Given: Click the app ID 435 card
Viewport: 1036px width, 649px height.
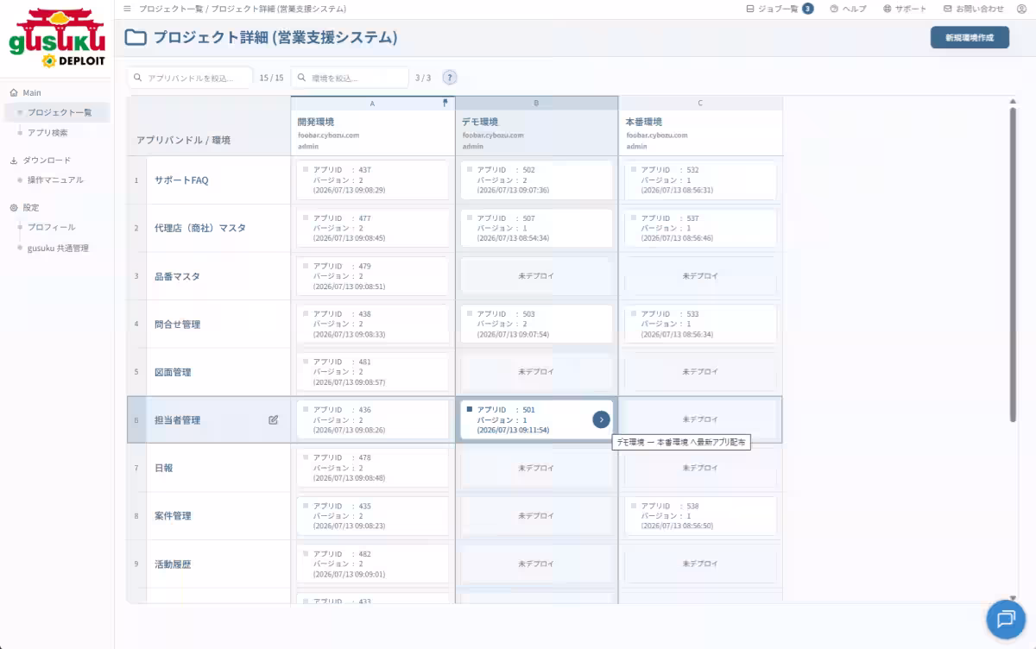Looking at the screenshot, I should (372, 516).
